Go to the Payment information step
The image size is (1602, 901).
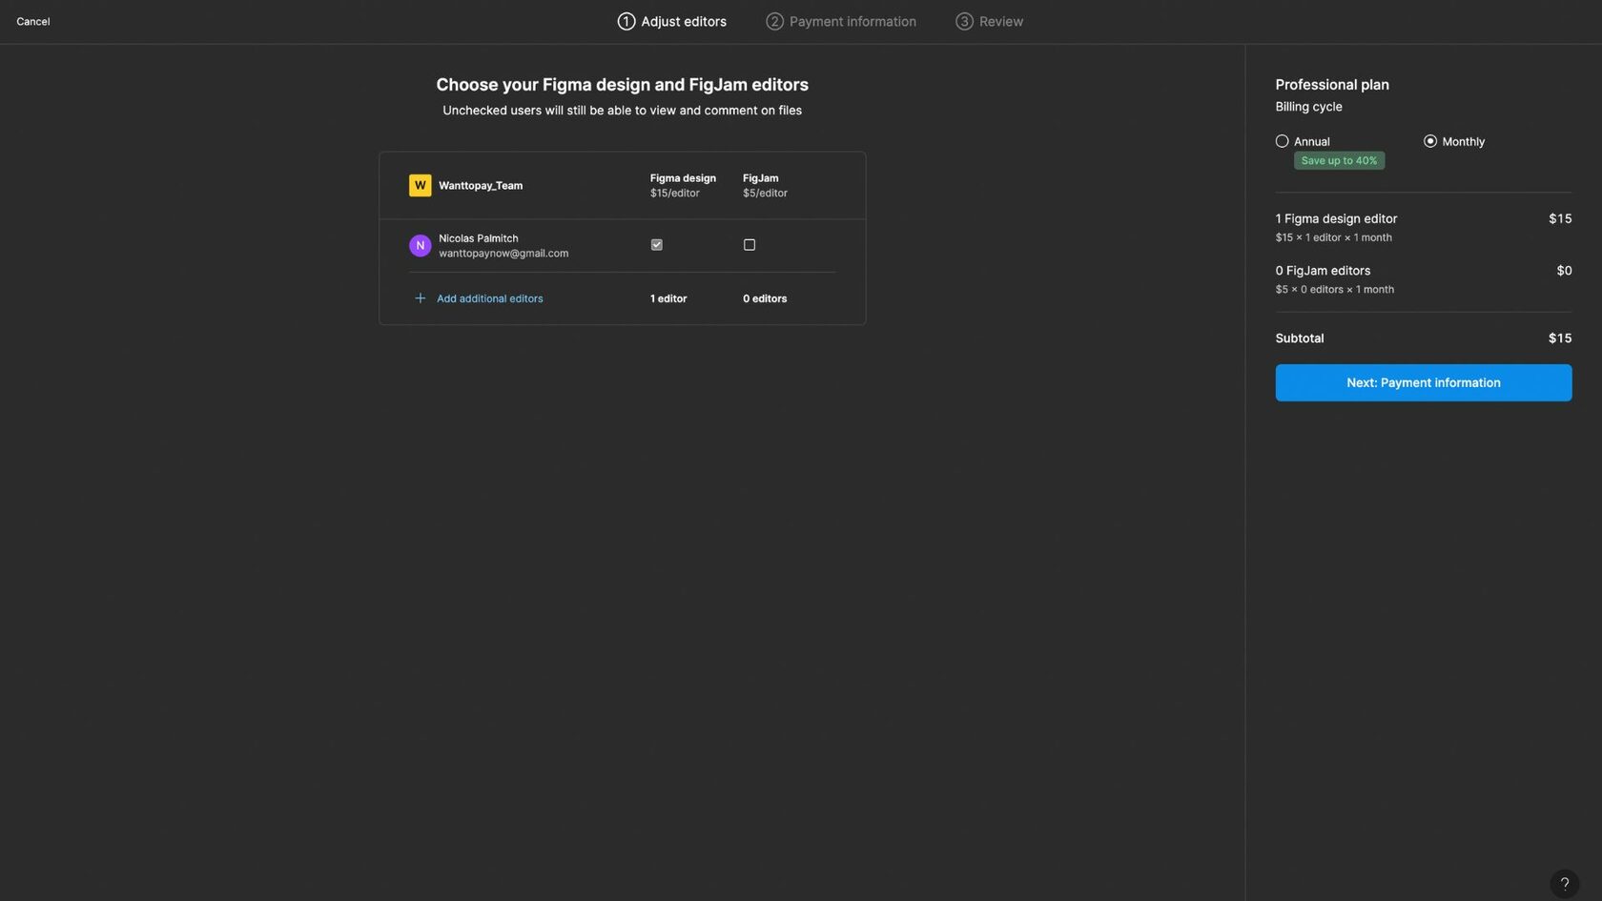(x=840, y=21)
